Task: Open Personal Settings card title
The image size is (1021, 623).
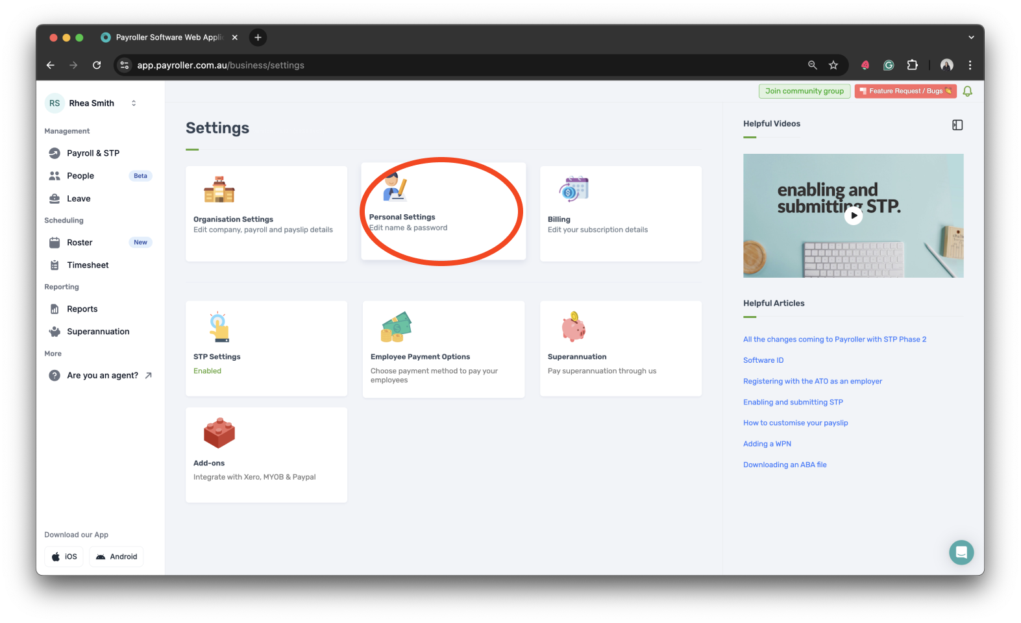Action: [x=402, y=217]
